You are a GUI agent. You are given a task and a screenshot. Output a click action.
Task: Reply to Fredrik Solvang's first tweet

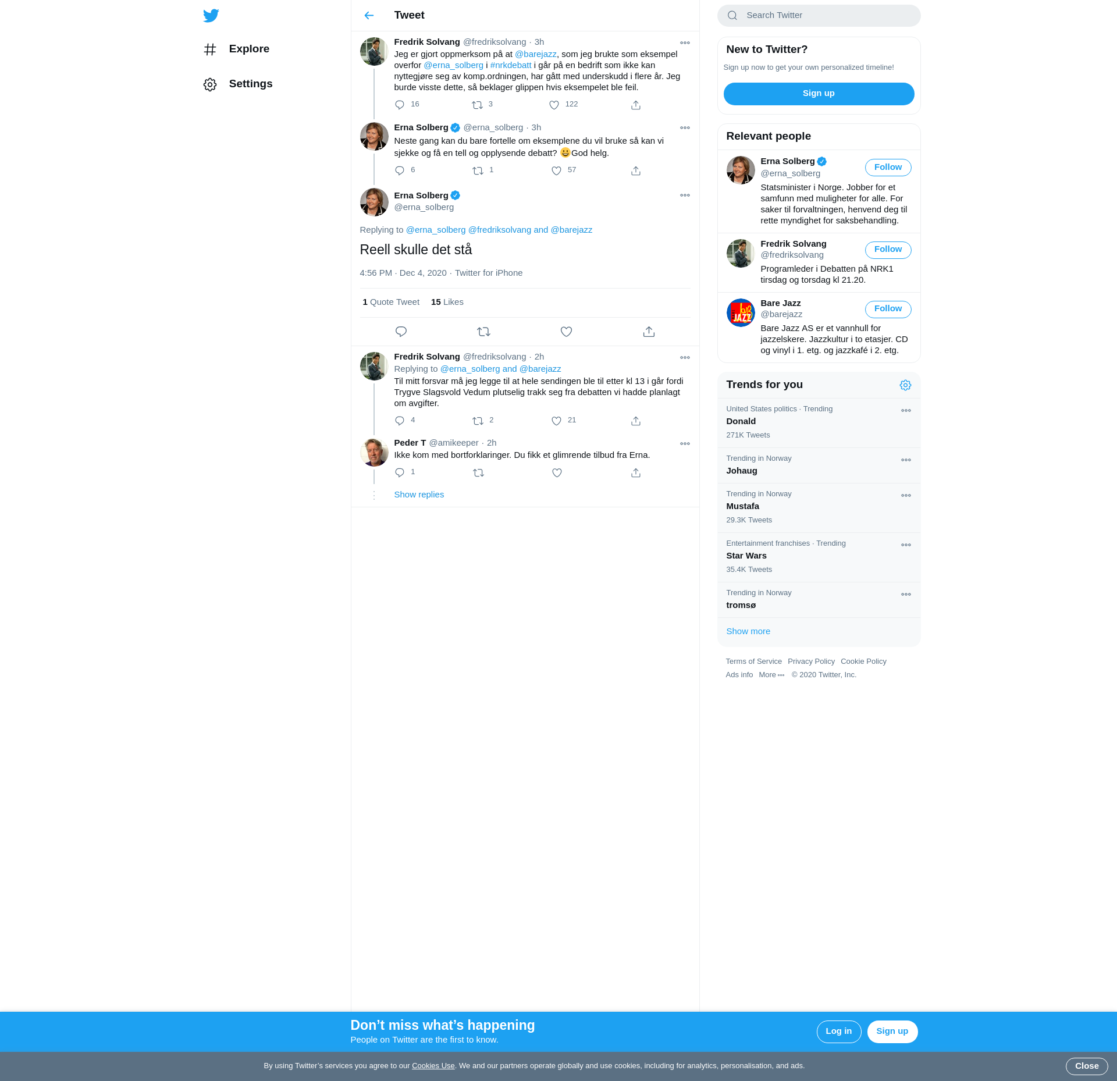(400, 105)
